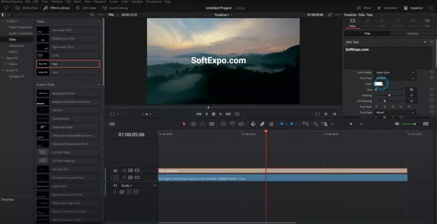Viewport: 437px width, 224px height.
Task: Switch to the Settings tab in Inspector
Action: 412,34
